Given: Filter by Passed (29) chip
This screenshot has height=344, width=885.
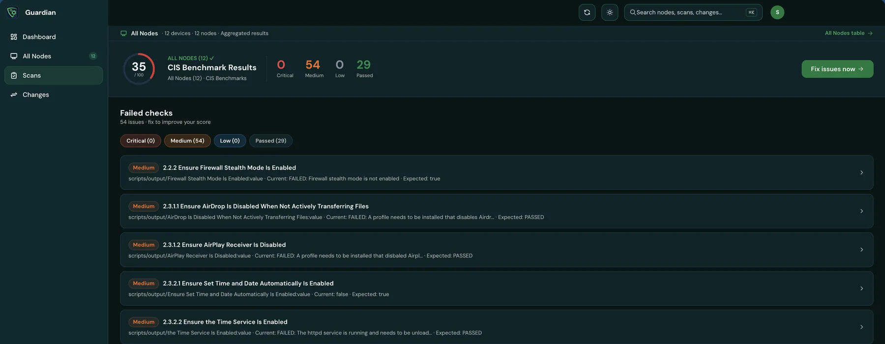Looking at the screenshot, I should (271, 141).
